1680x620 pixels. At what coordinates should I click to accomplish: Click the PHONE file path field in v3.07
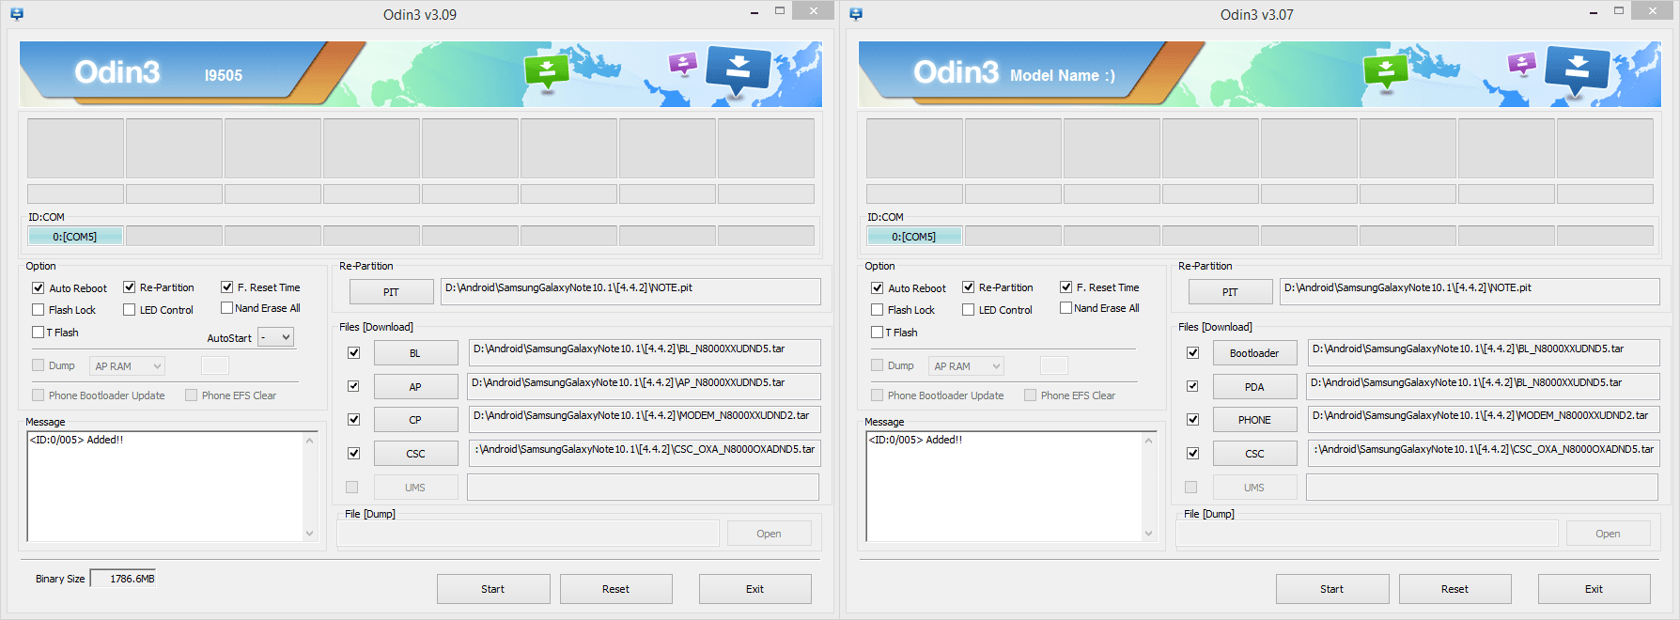1484,419
